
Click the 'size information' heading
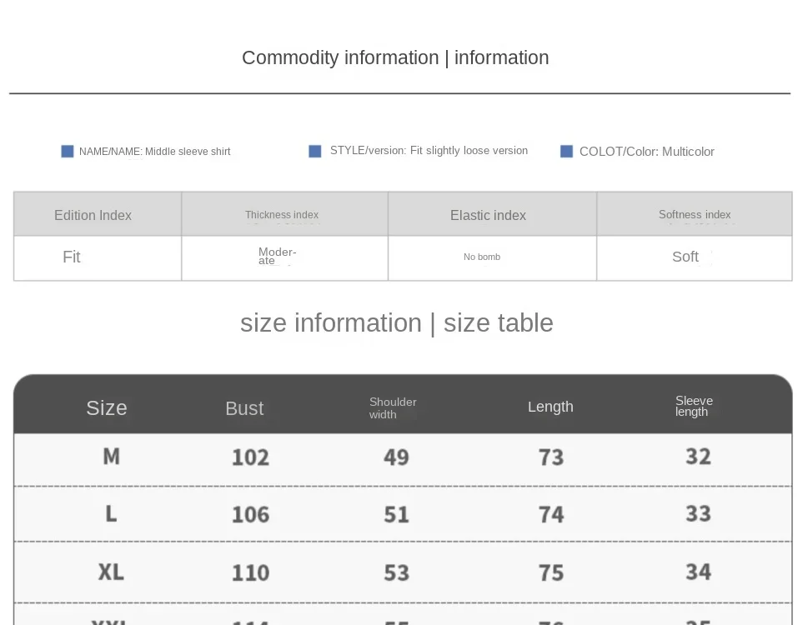(396, 322)
